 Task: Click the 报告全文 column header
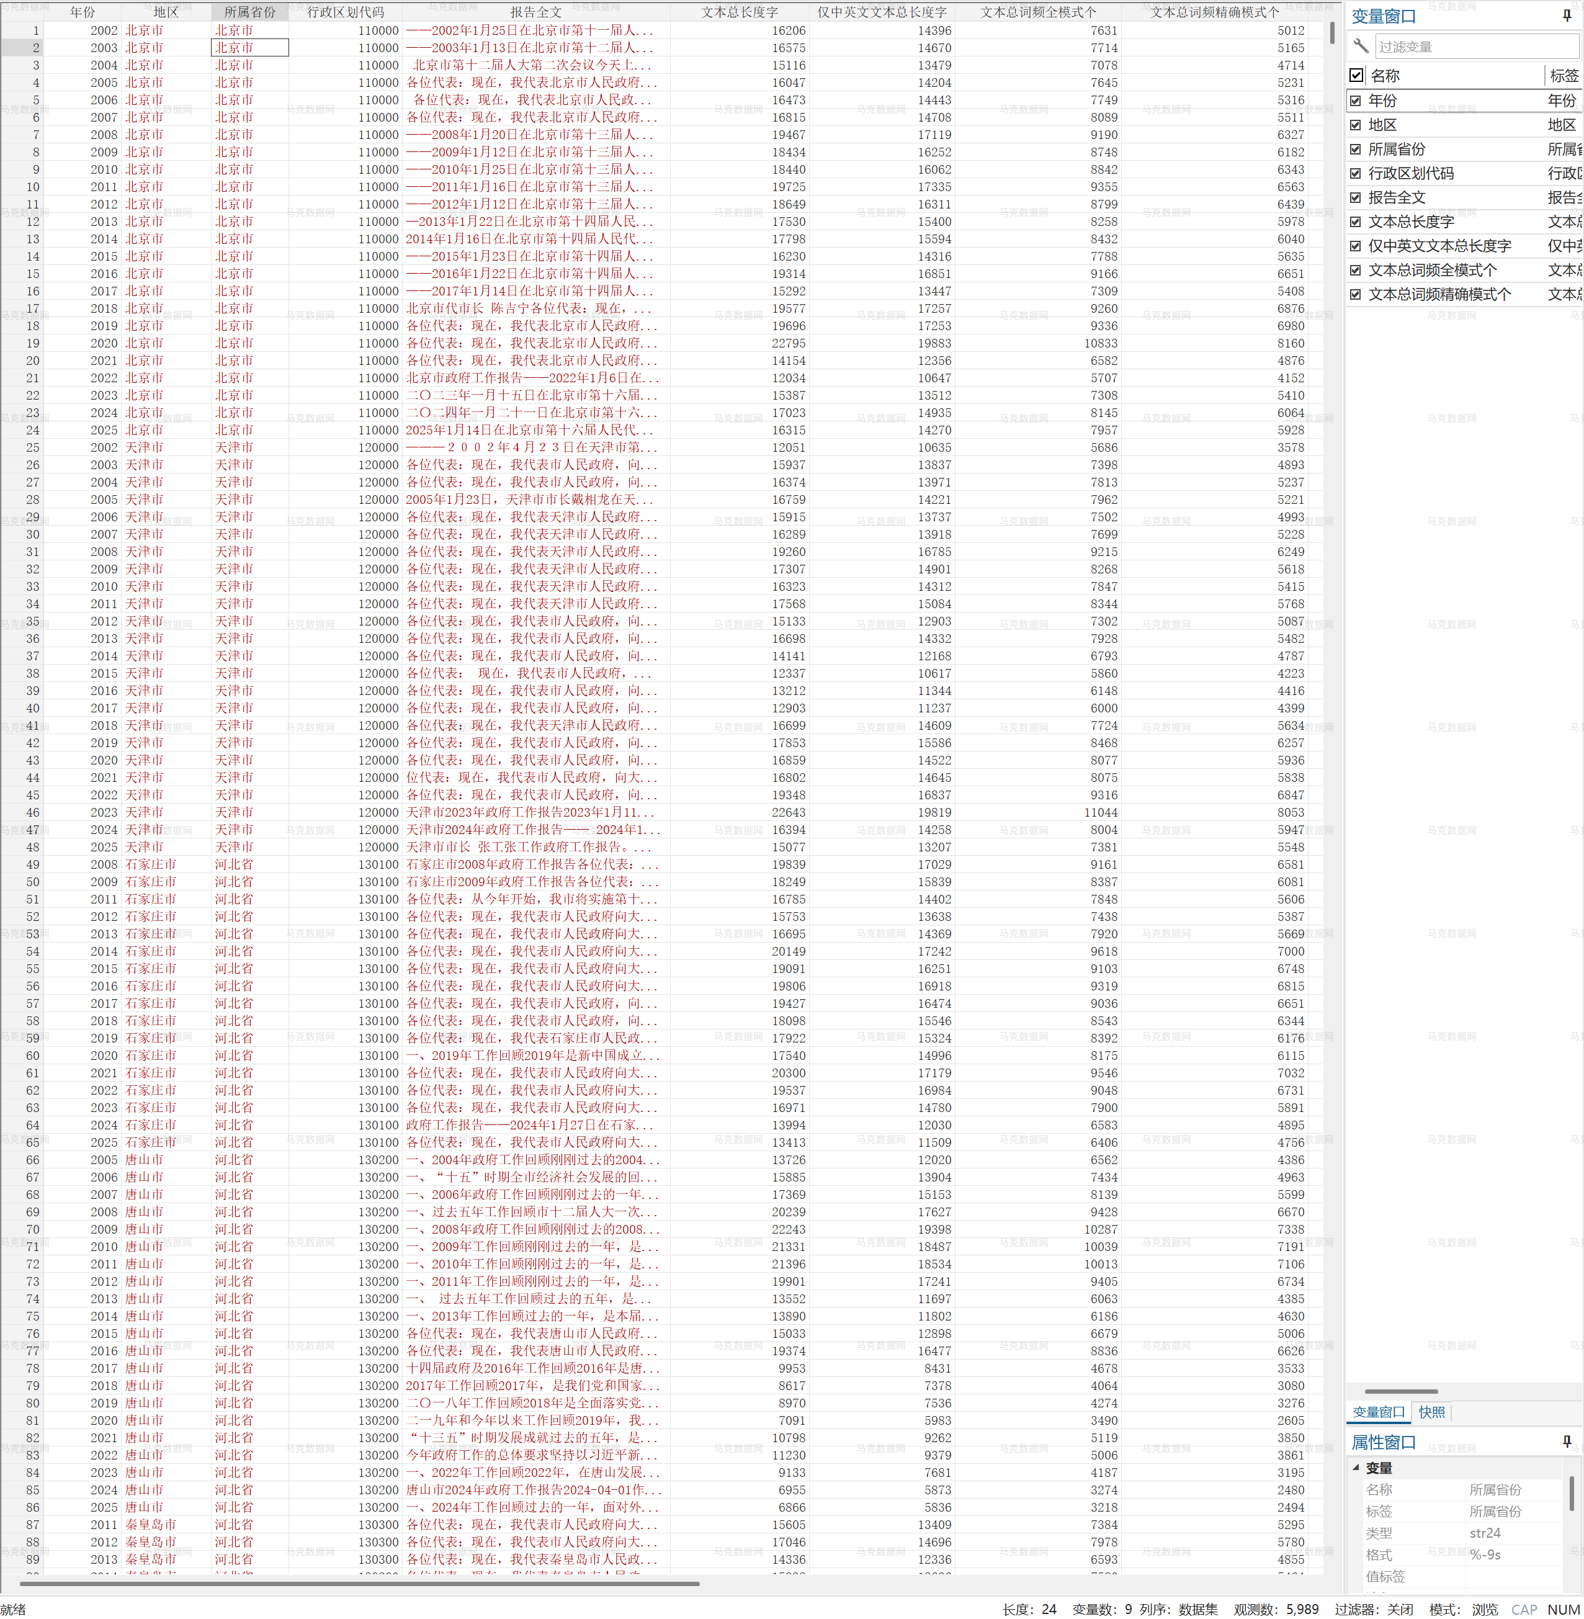536,12
